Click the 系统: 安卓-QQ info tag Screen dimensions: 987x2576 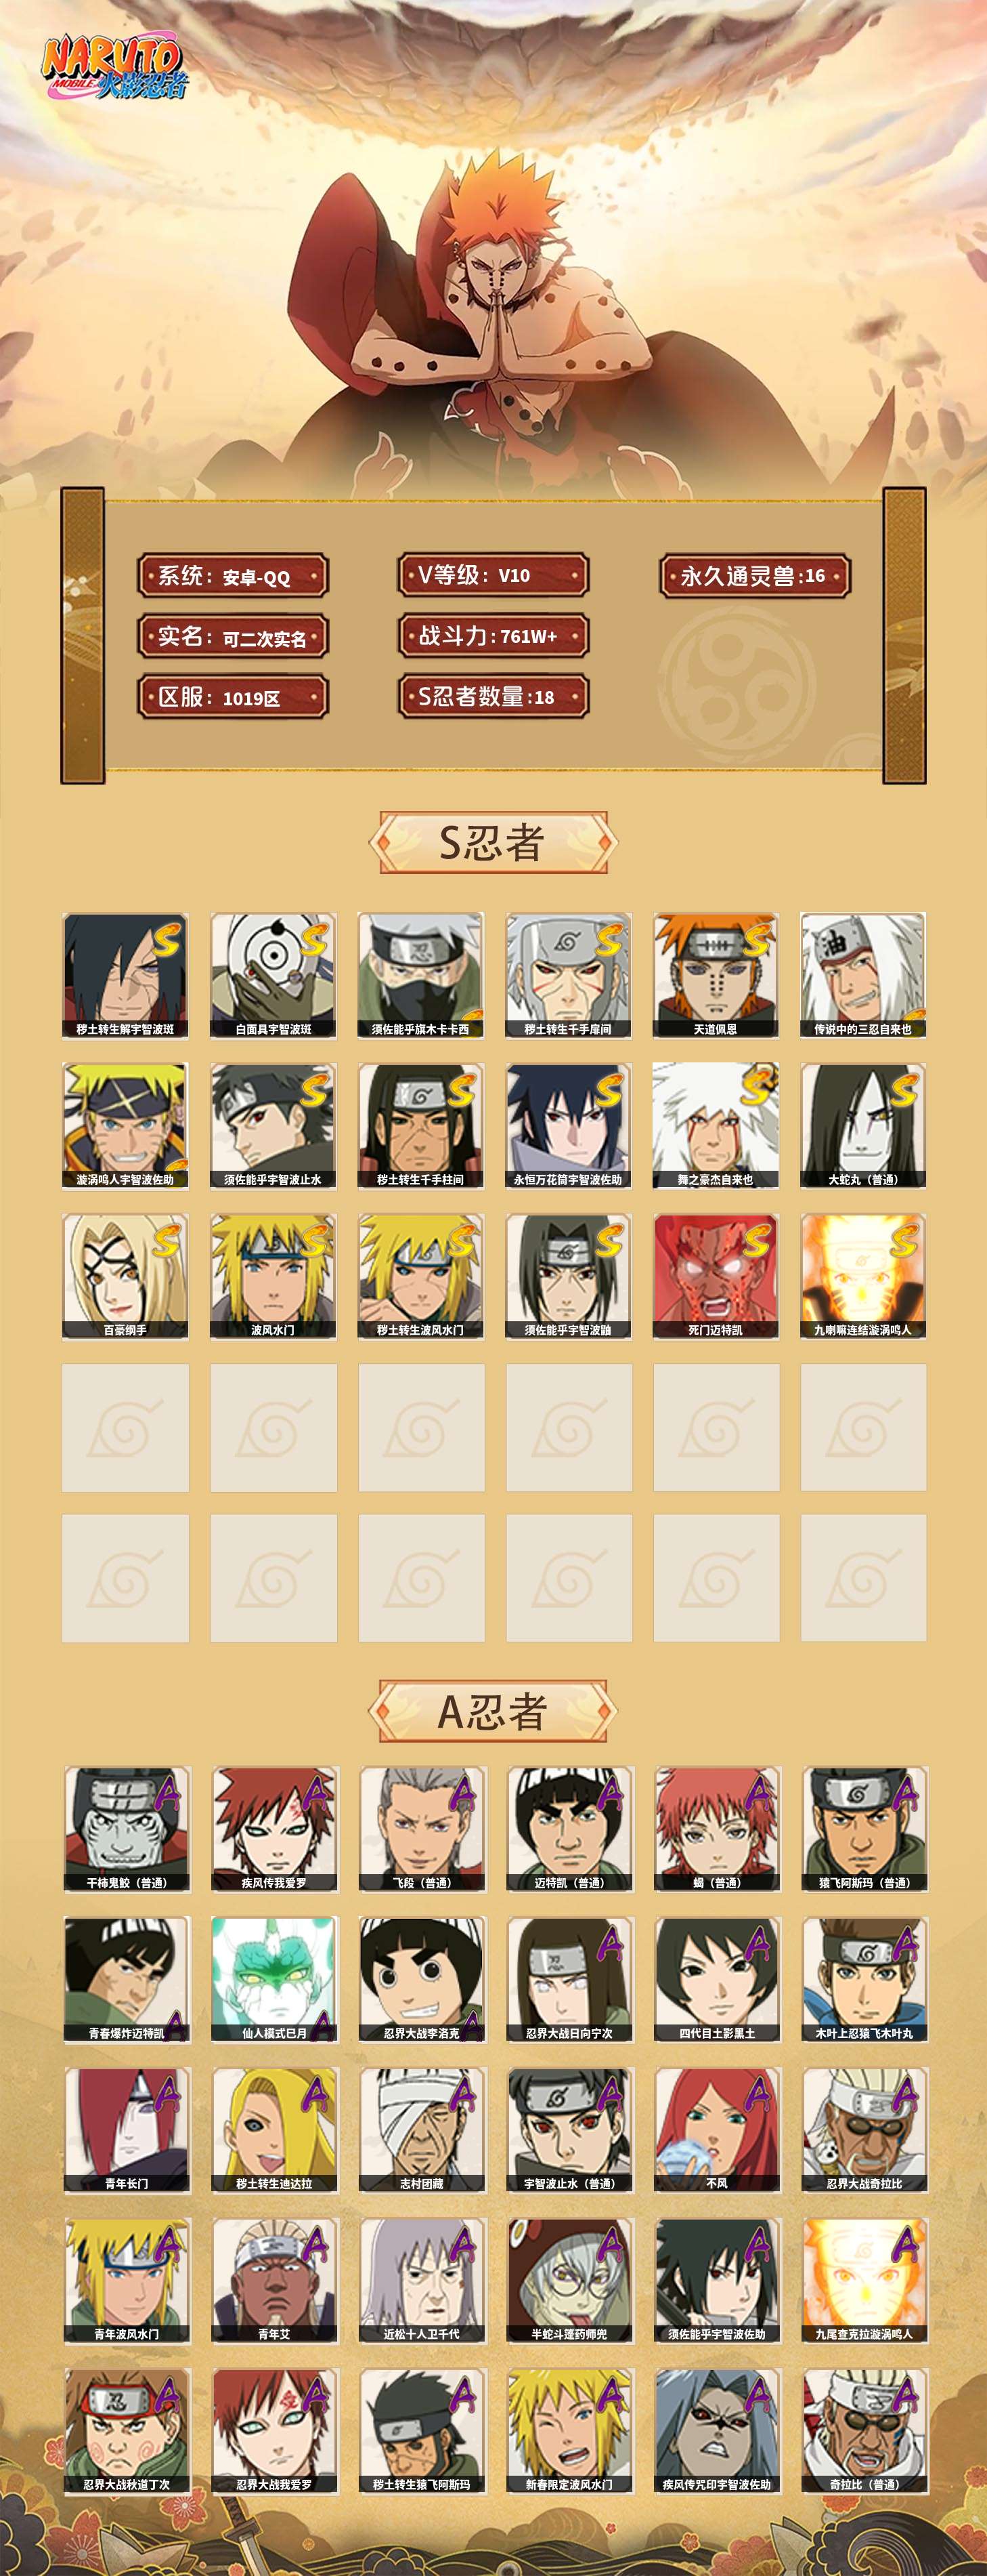233,576
